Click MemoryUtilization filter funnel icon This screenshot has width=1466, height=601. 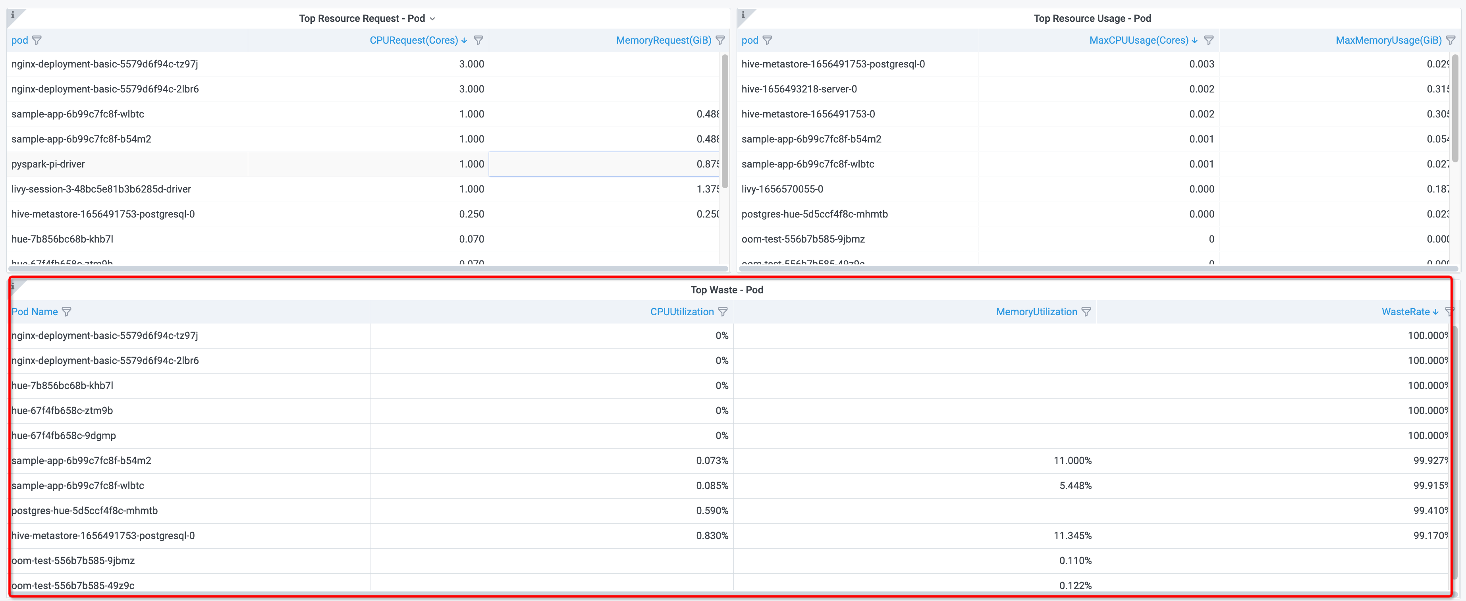click(1086, 312)
